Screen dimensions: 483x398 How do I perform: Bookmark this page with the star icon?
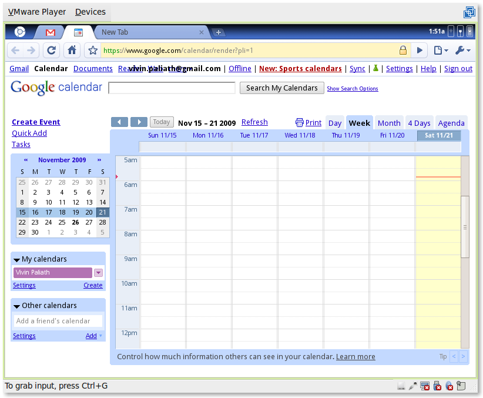click(x=93, y=51)
